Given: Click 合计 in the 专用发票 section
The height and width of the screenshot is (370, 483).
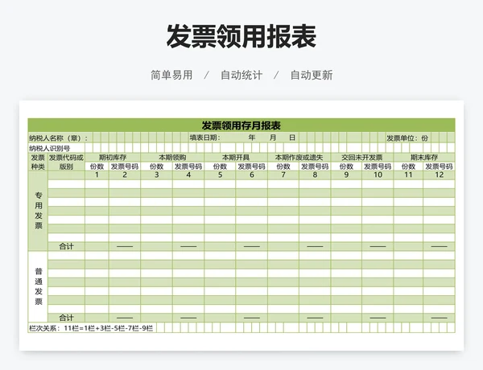Looking at the screenshot, I should tap(66, 247).
